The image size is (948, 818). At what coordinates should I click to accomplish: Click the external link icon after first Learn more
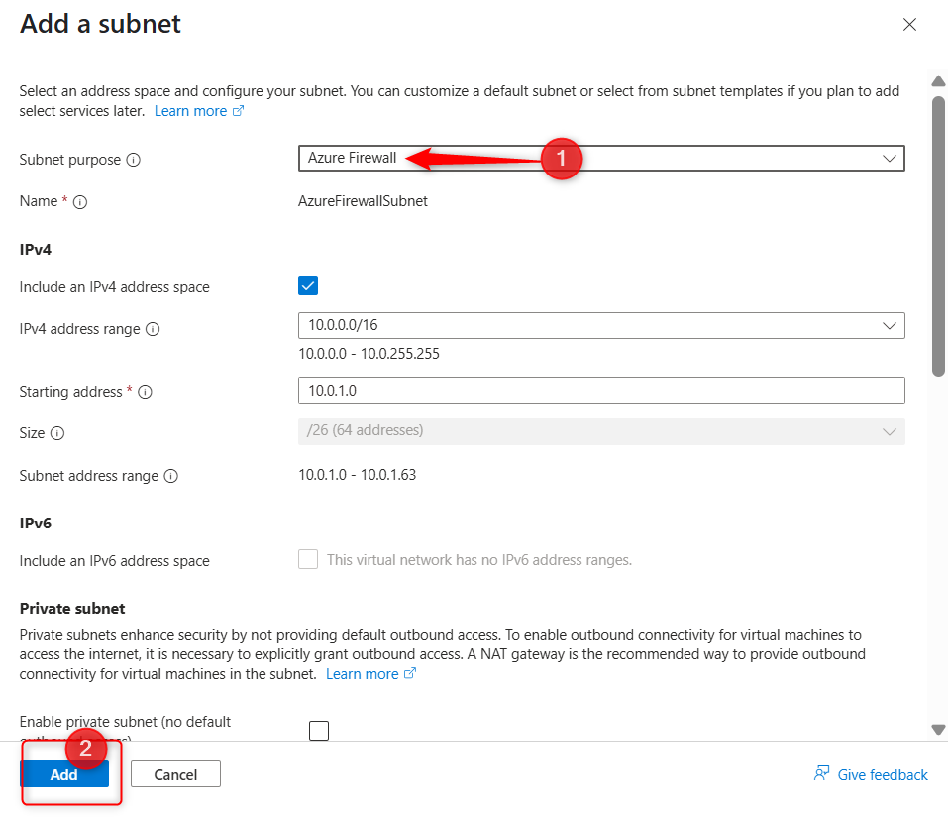tap(238, 111)
